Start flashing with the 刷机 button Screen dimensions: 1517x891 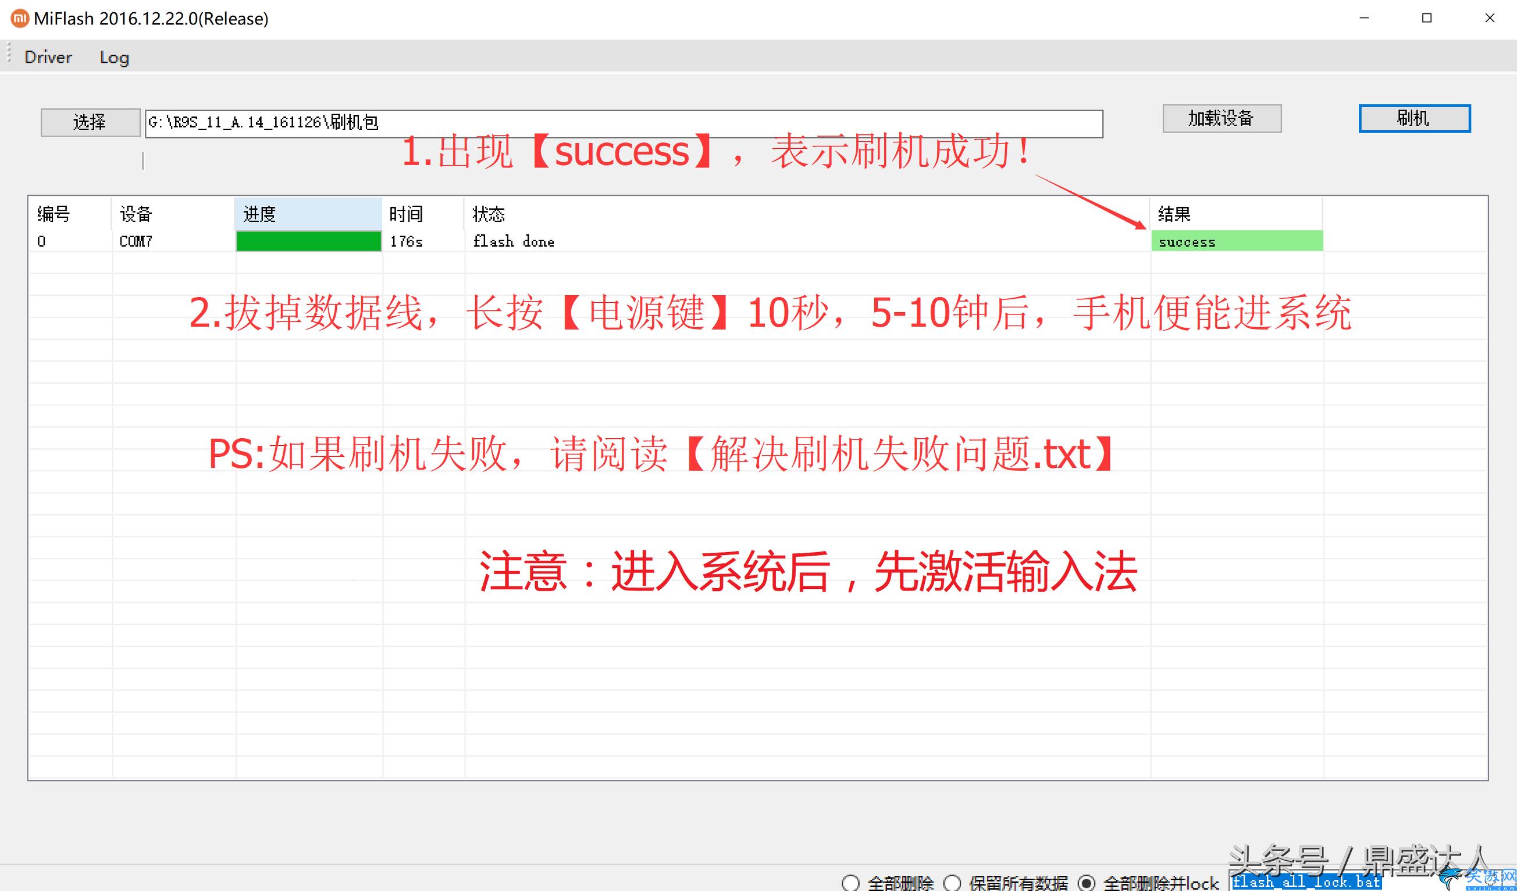coord(1414,118)
